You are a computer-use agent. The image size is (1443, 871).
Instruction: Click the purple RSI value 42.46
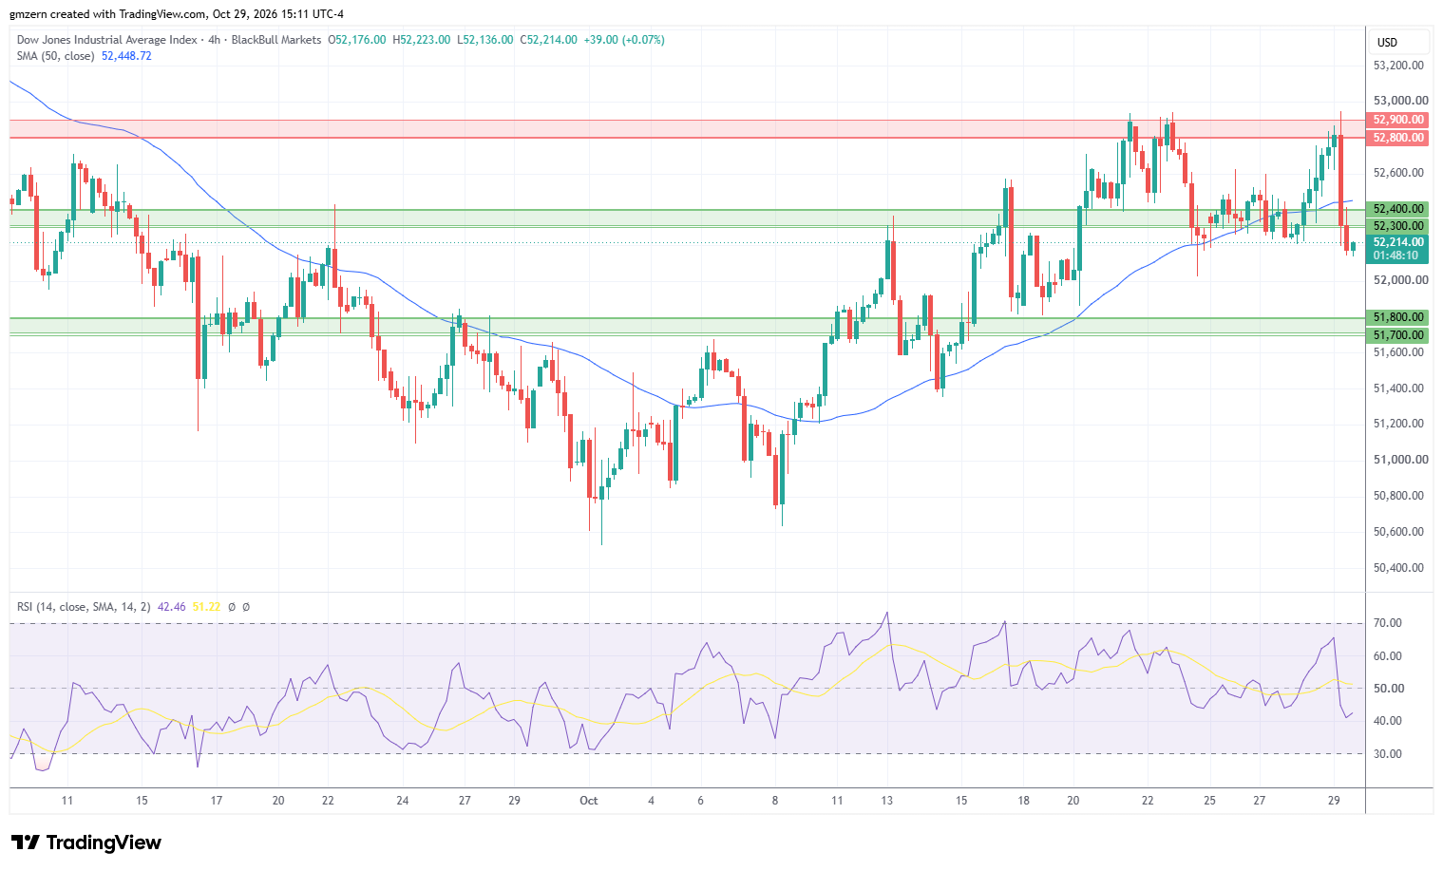click(171, 607)
